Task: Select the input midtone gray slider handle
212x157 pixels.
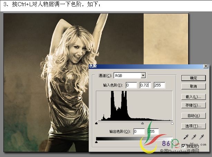Action: pyautogui.click(x=143, y=123)
